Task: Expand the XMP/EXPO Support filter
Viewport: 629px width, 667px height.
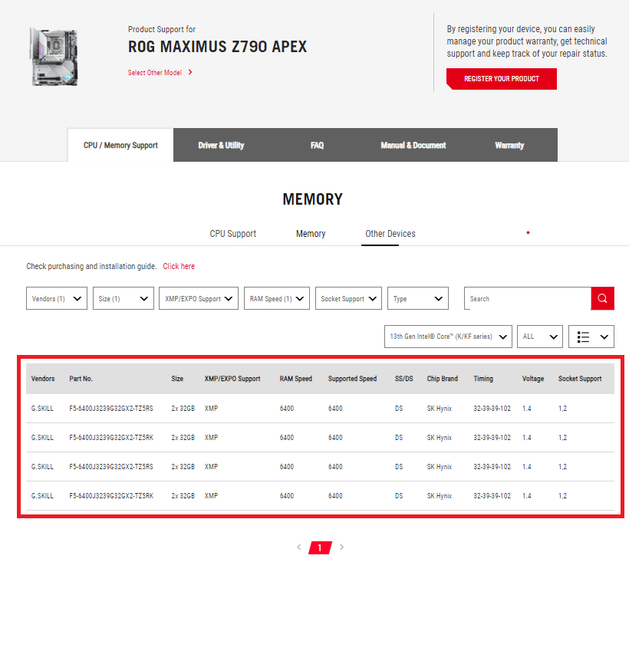Action: coord(199,298)
